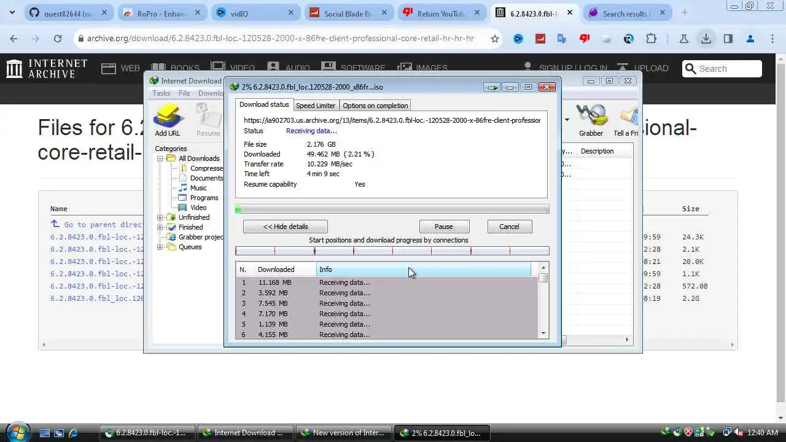
Task: Open the Chrome three-dot menu
Action: pos(772,39)
